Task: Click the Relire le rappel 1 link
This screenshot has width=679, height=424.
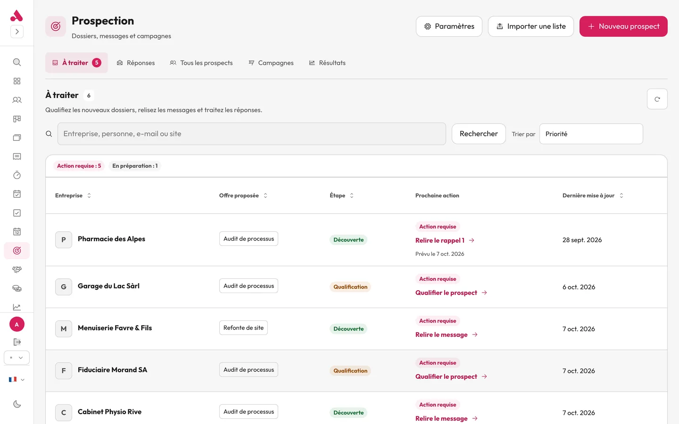Action: (x=445, y=240)
